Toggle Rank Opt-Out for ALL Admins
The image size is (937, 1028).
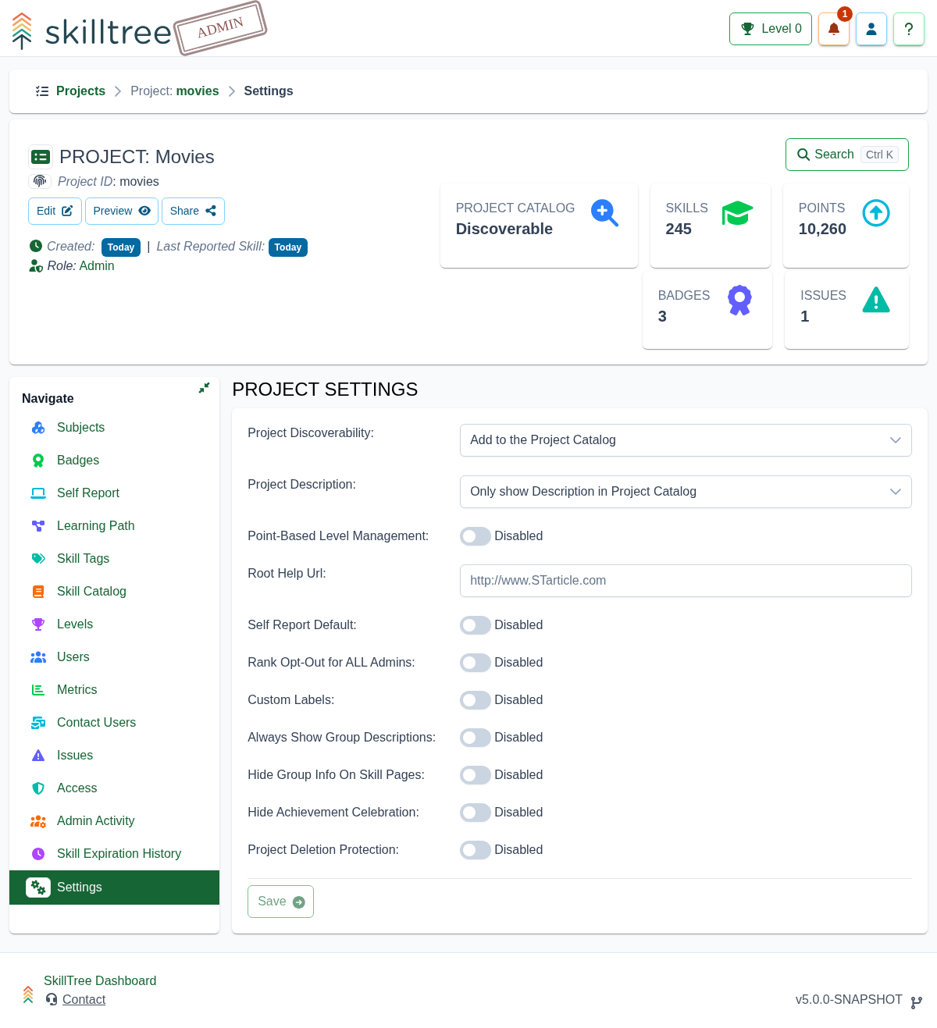coord(476,663)
